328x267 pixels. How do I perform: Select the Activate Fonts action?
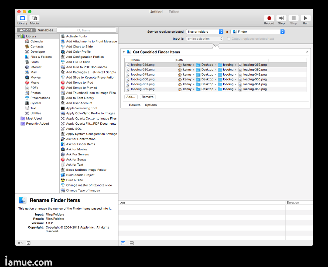pyautogui.click(x=76, y=36)
